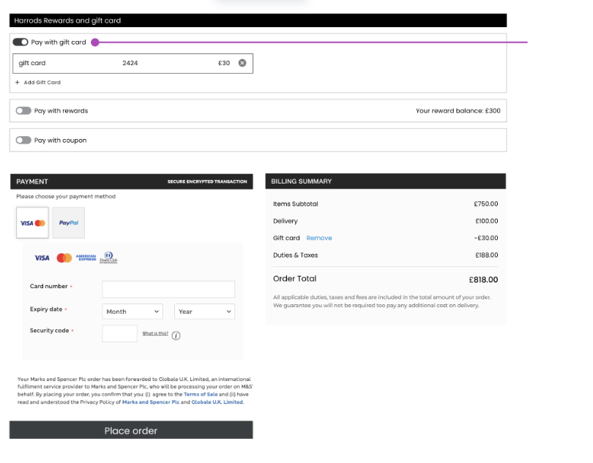Click the plus icon to add gift card

18,83
